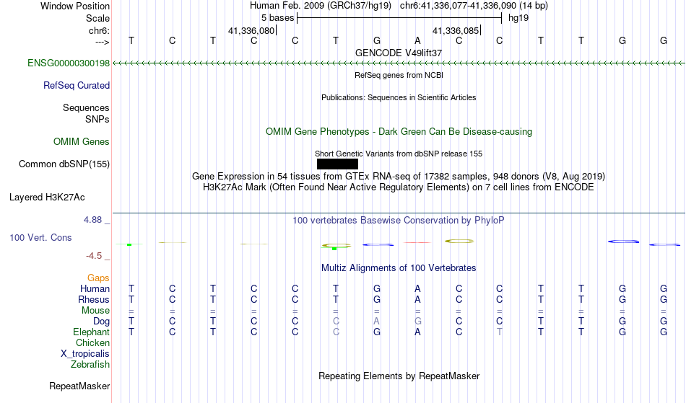
Task: Click the 100 Vert. Cons label
Action: pyautogui.click(x=40, y=237)
